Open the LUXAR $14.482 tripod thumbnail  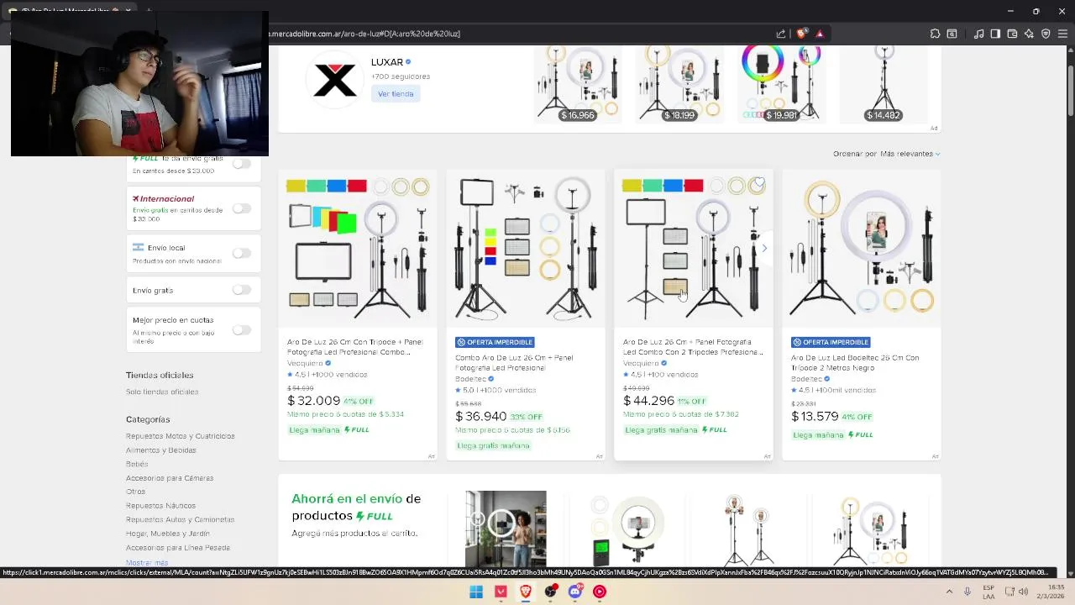884,85
